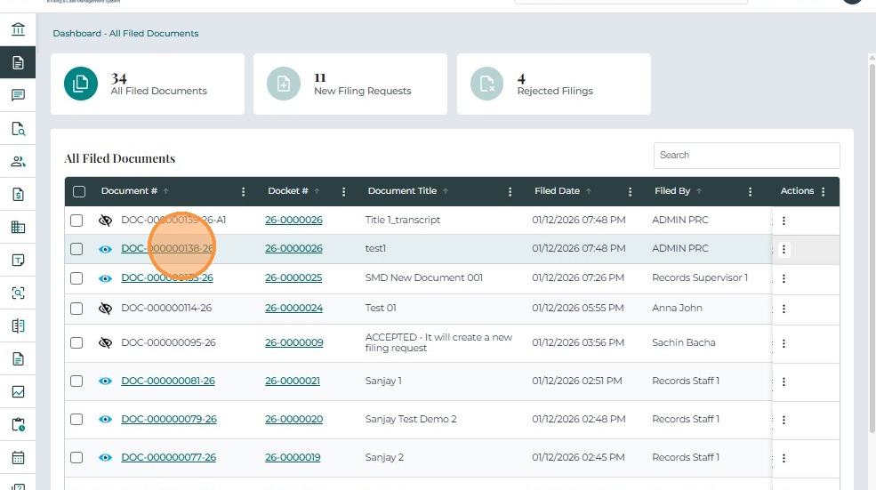Select the All Filed Documents card
Viewport: 876px width, 490px height.
(x=147, y=84)
